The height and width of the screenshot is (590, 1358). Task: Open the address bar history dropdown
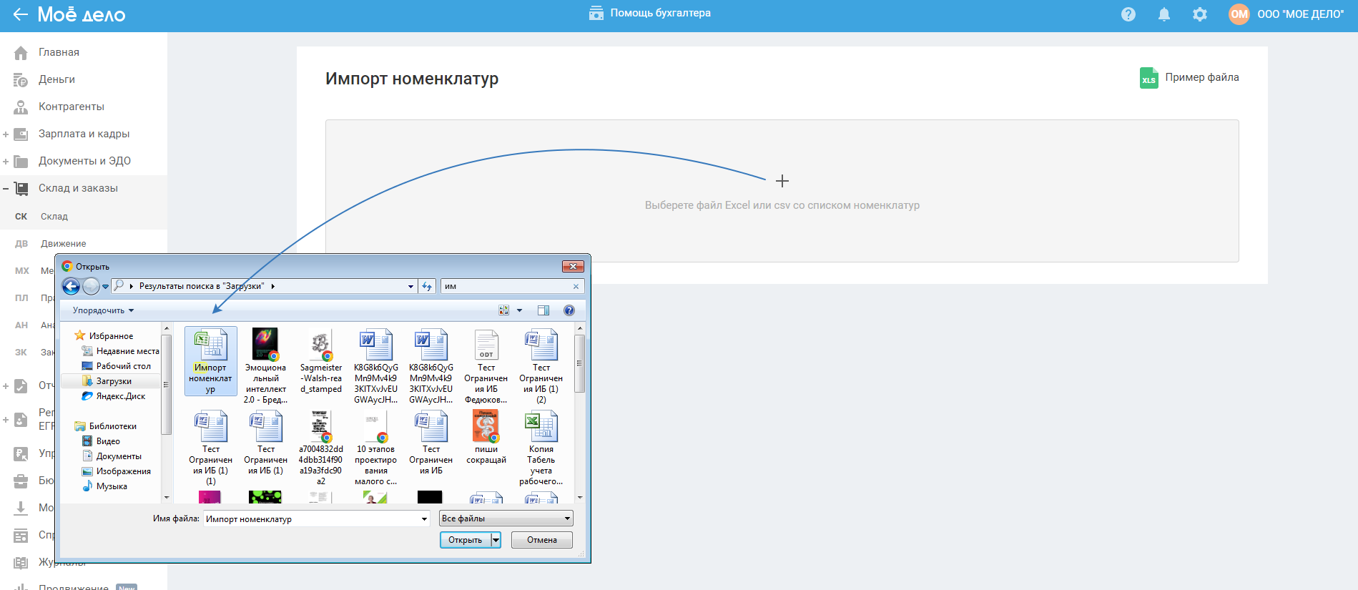point(410,286)
